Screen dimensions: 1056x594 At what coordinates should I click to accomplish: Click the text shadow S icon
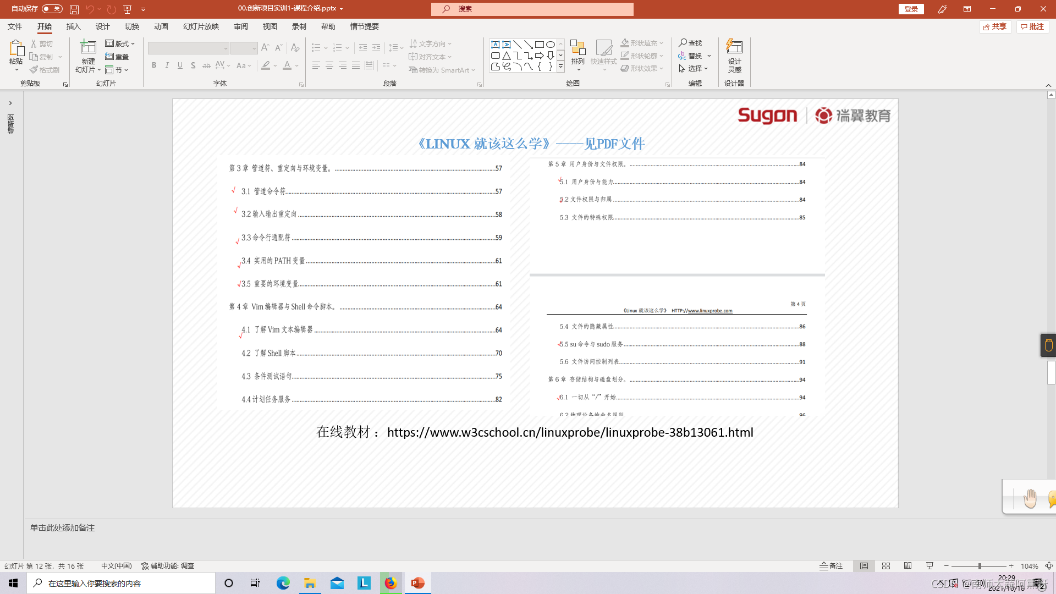pos(193,65)
